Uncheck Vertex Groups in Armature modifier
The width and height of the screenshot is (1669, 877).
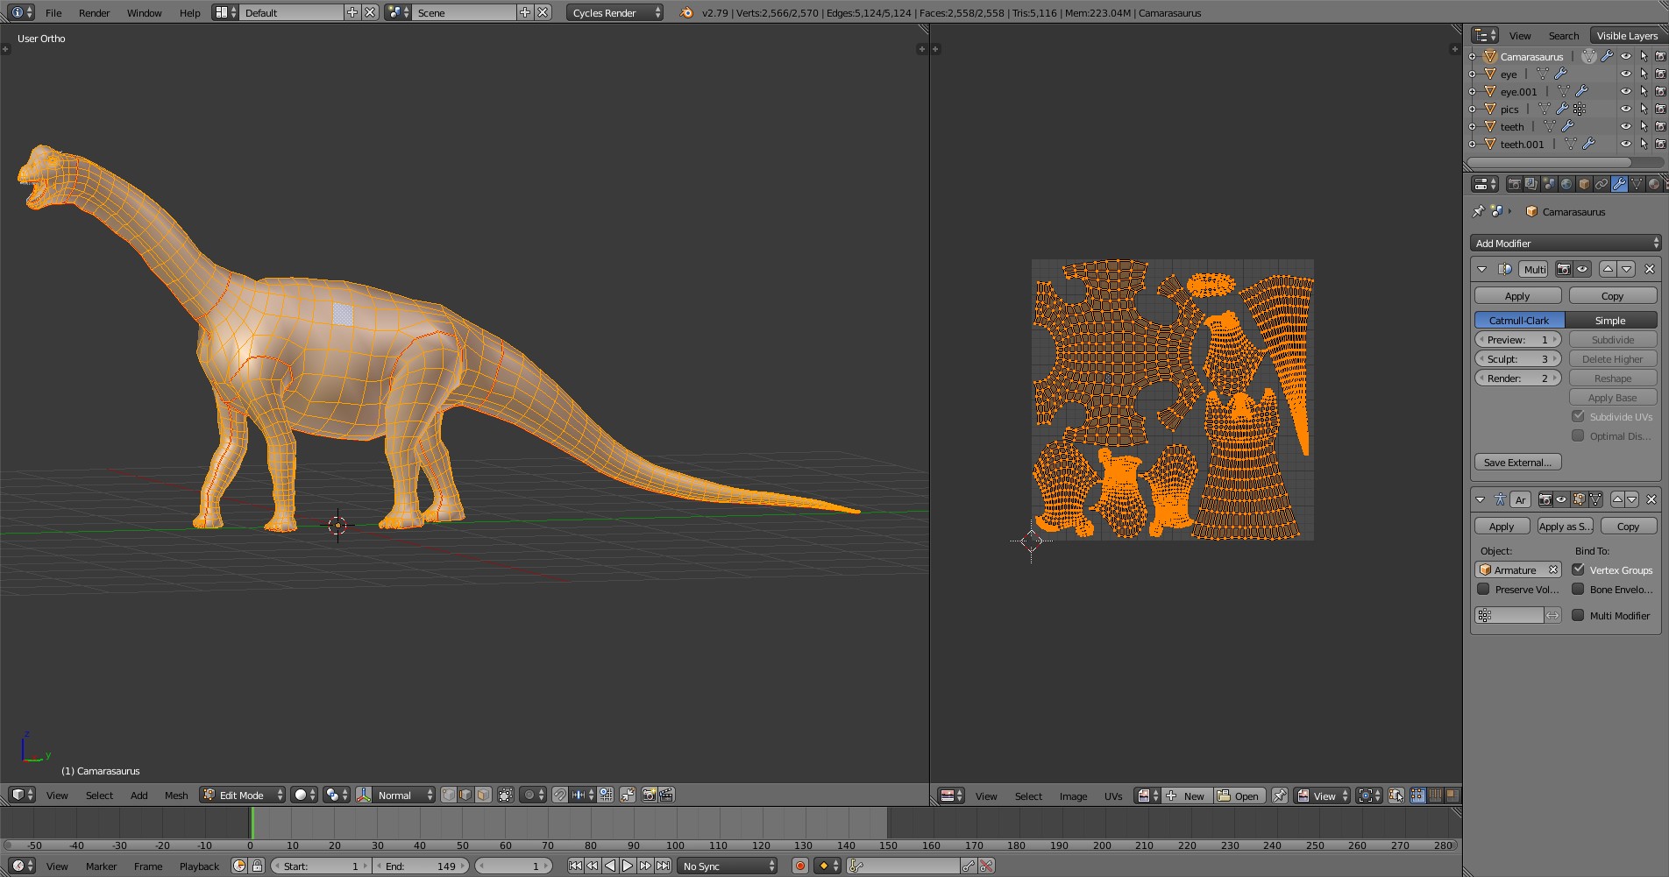pos(1579,570)
